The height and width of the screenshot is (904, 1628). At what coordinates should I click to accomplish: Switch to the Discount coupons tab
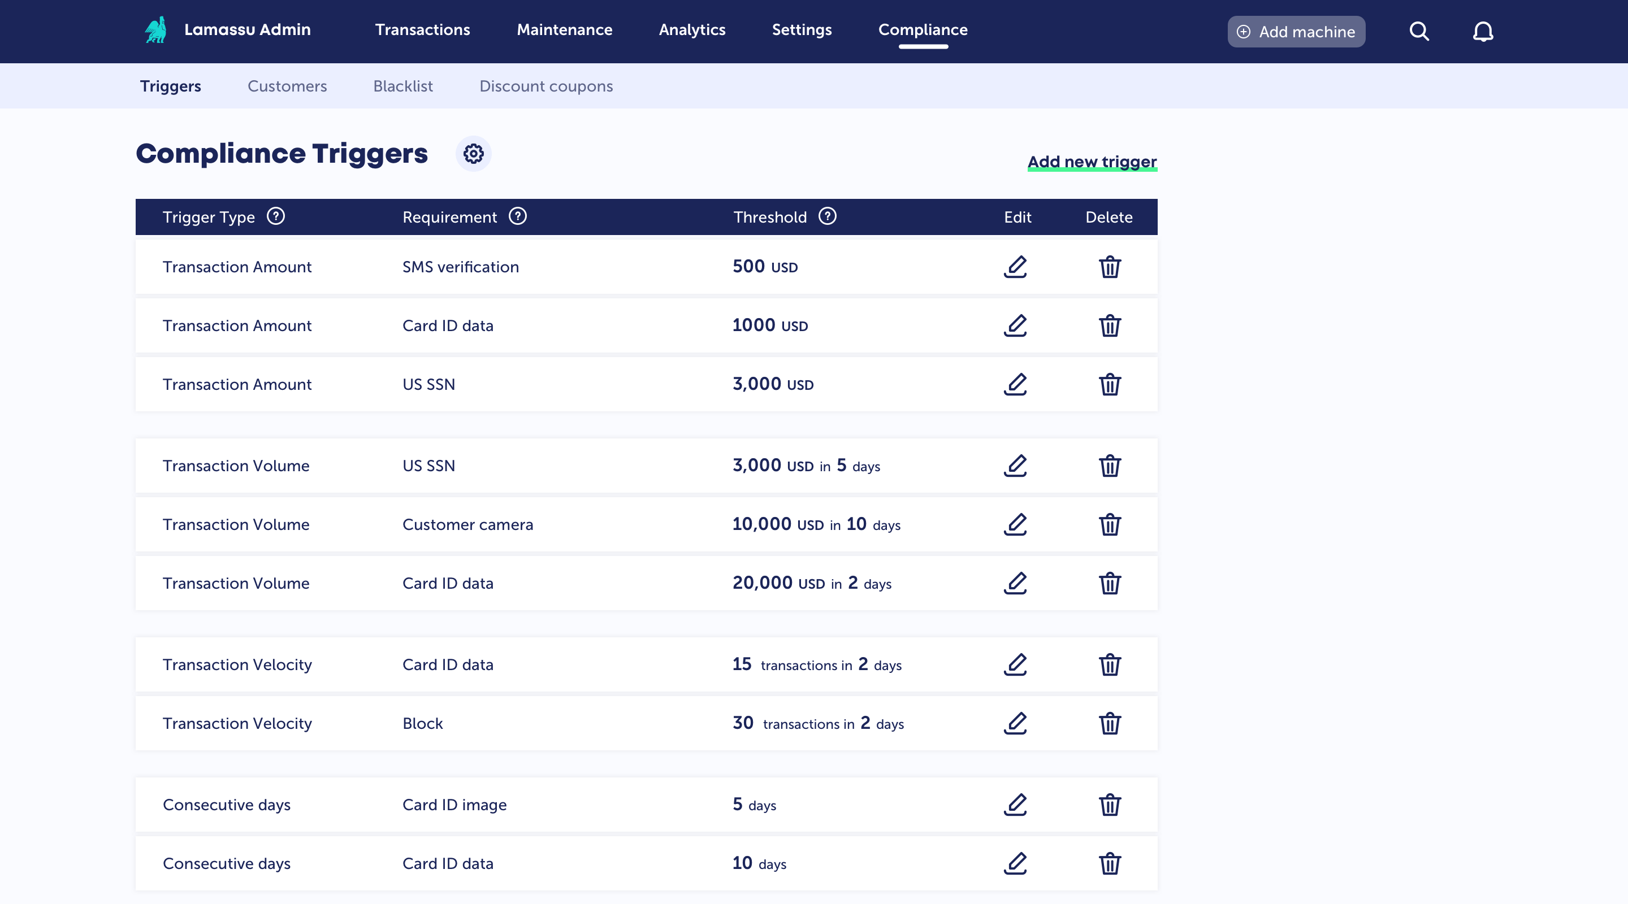[x=546, y=86]
